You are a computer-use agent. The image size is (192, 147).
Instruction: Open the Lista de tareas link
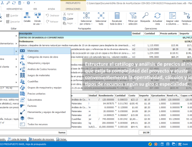coord(17,139)
